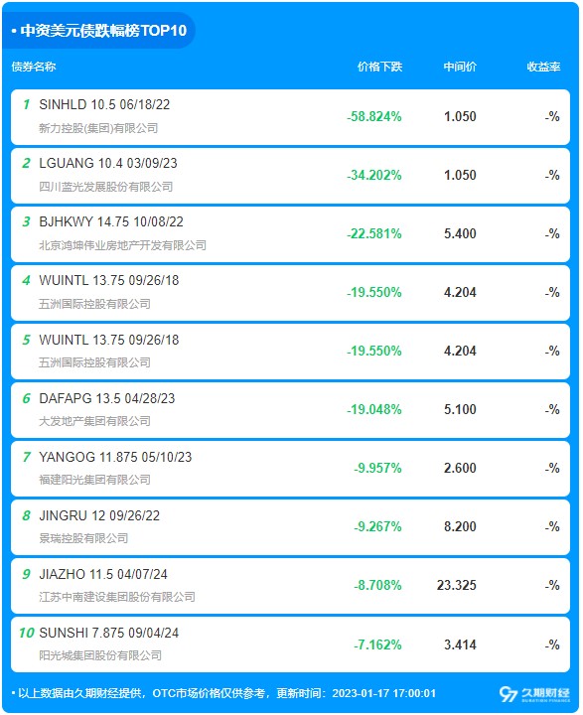Click the 价格下跌 column header

point(379,67)
